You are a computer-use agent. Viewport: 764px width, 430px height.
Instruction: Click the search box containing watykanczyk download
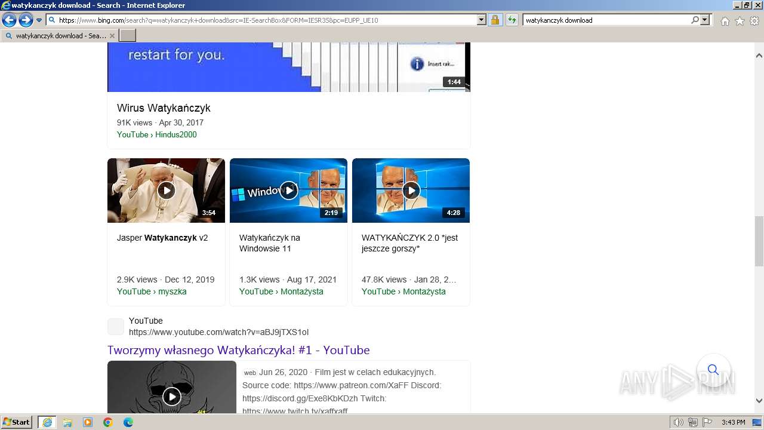[x=606, y=20]
